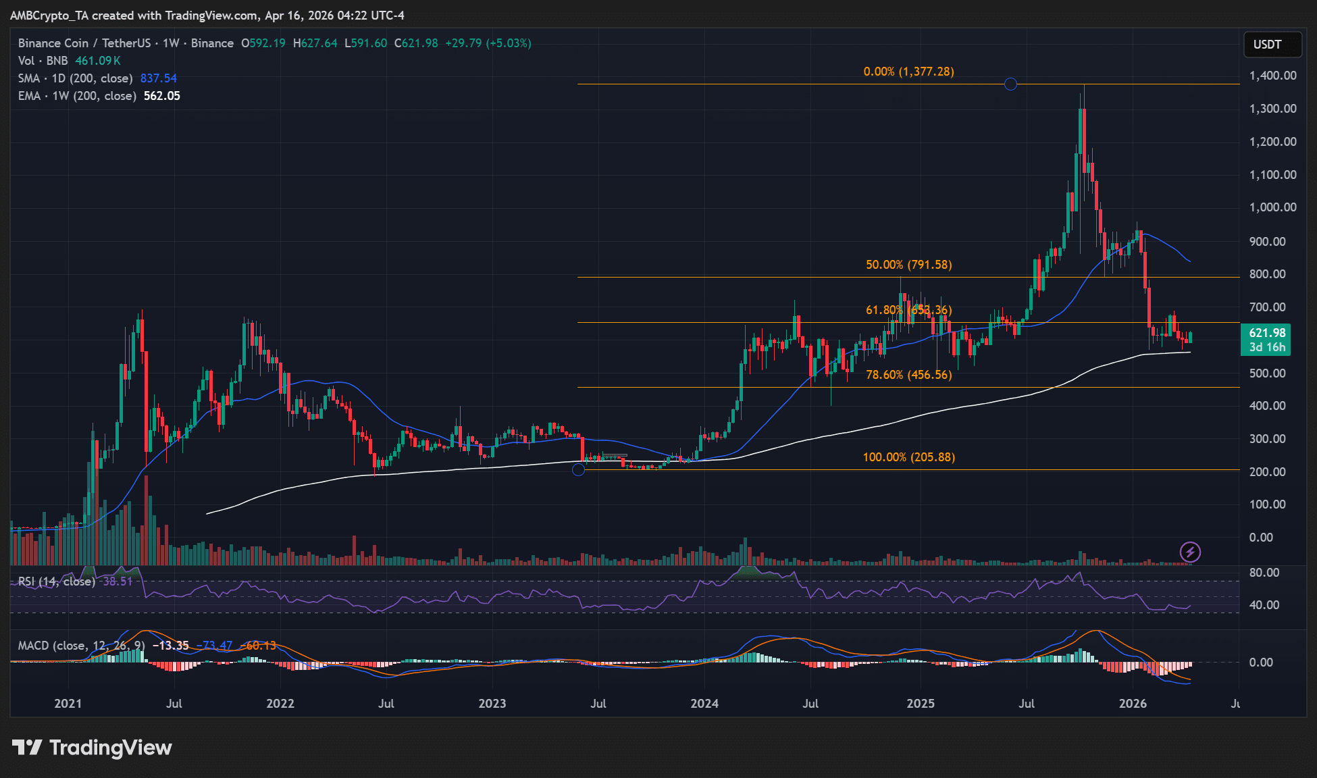The height and width of the screenshot is (778, 1317).
Task: Click the quick-trade lightning bolt icon
Action: point(1189,552)
